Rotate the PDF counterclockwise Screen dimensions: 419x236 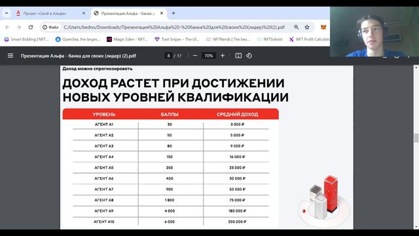(249, 56)
